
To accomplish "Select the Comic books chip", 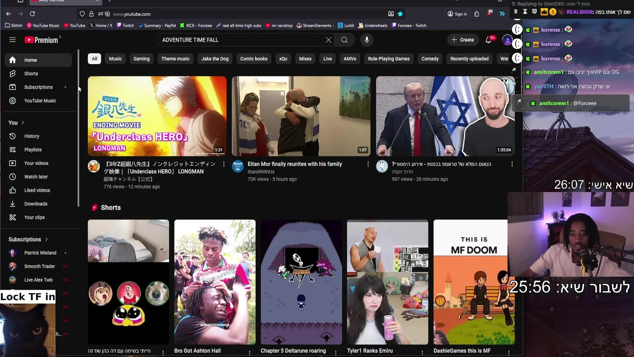I will pos(254,59).
